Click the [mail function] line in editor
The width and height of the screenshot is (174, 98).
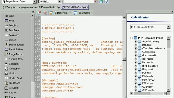(54, 63)
